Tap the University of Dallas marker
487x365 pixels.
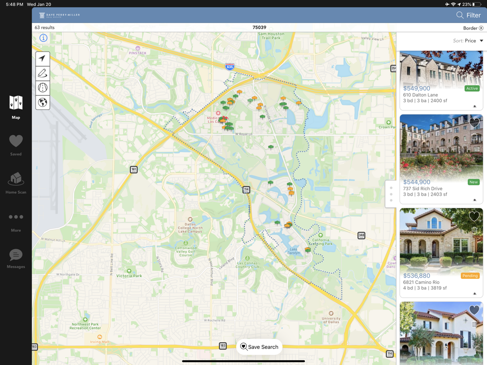point(331,313)
